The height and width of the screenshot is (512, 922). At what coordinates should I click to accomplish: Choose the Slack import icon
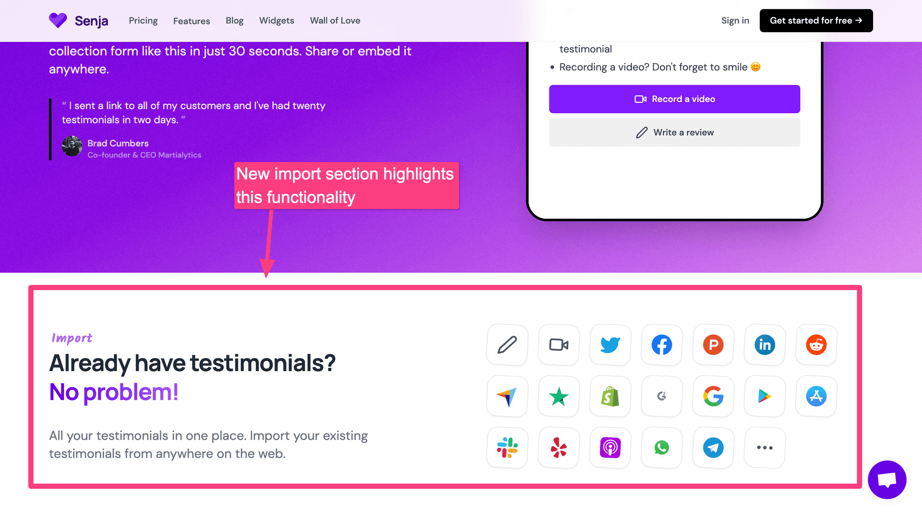pos(507,448)
